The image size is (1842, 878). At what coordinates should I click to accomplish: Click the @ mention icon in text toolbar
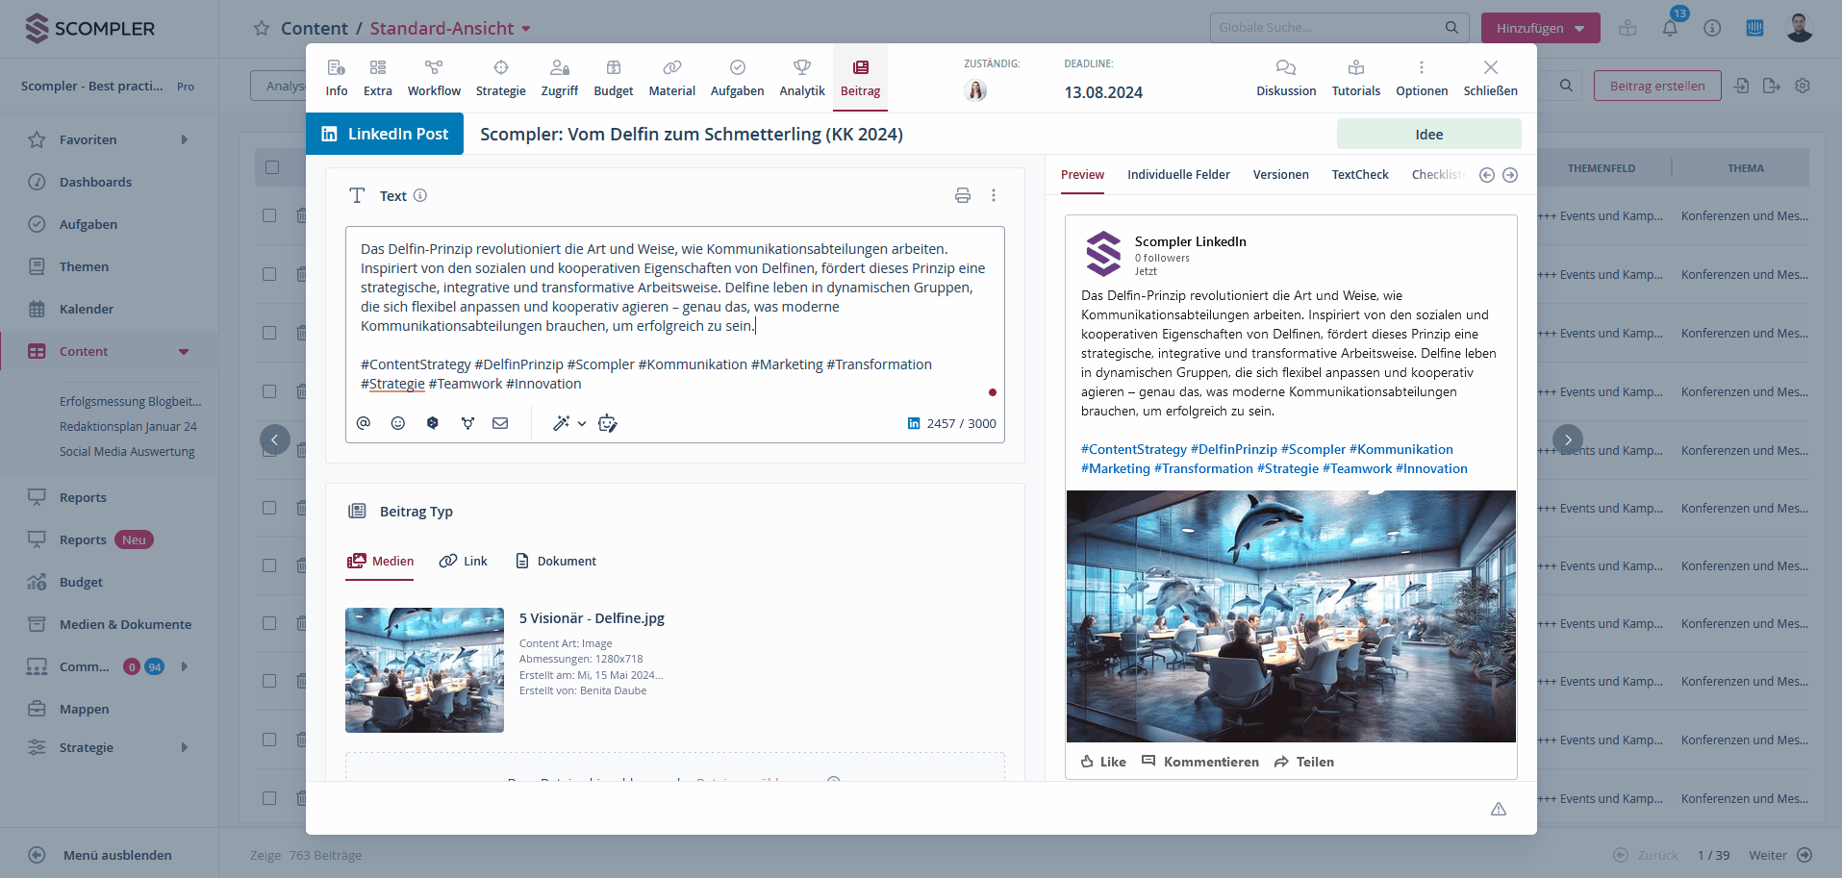[364, 423]
